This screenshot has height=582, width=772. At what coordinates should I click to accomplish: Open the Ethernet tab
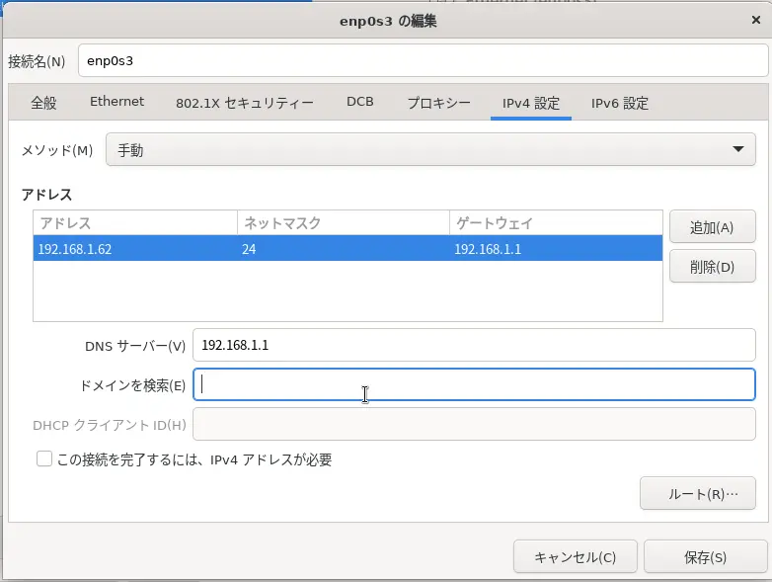click(x=116, y=102)
